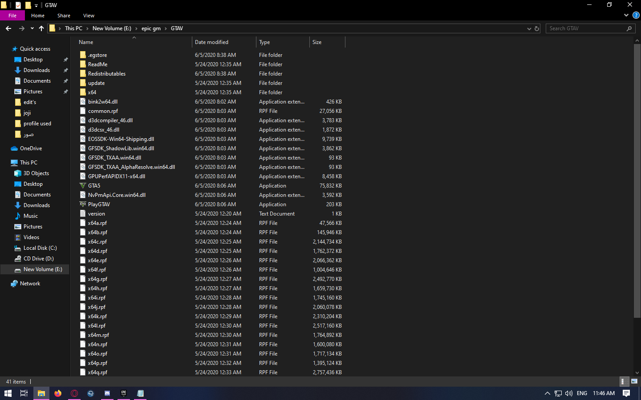641x400 pixels.
Task: Open Discord from the taskbar
Action: tap(107, 393)
